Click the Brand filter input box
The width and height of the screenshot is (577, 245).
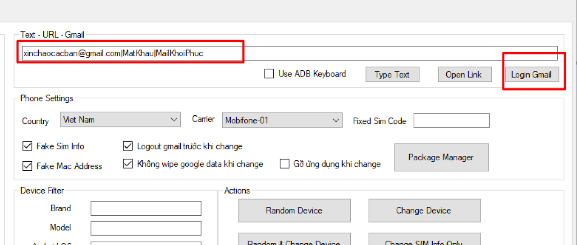tap(146, 209)
